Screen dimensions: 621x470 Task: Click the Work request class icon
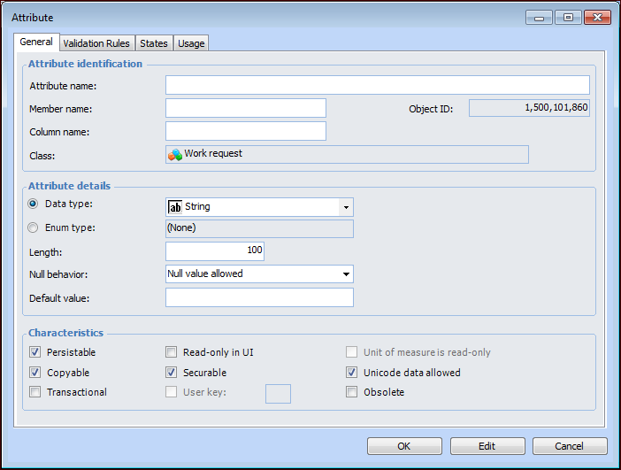tap(174, 155)
